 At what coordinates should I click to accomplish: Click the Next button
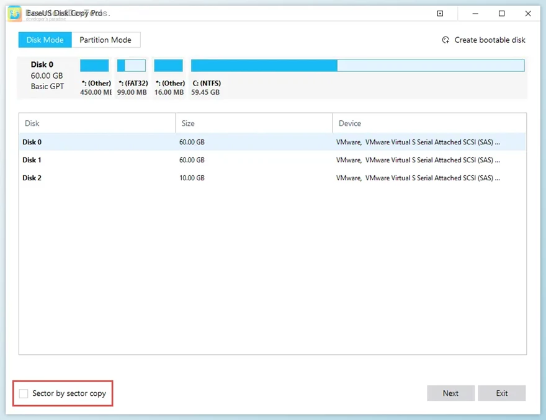pyautogui.click(x=450, y=393)
